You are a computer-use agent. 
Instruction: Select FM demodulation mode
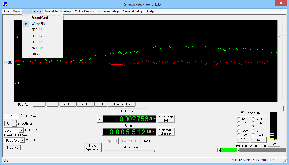click(x=239, y=123)
